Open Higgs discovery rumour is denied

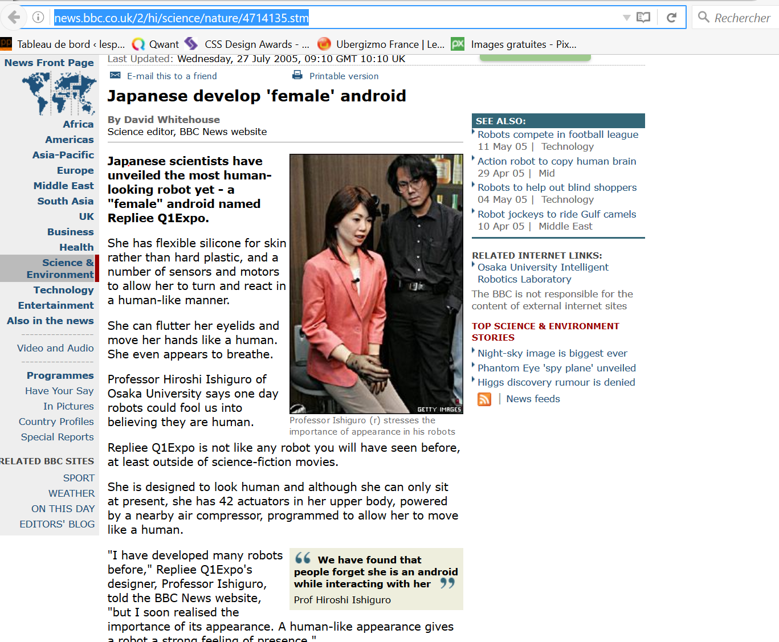556,382
